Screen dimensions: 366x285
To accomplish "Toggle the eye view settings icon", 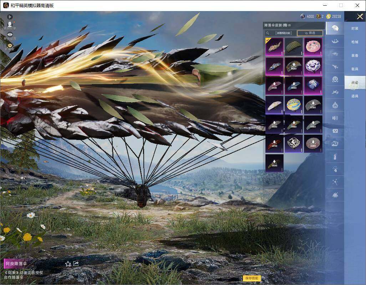I will click(10, 35).
